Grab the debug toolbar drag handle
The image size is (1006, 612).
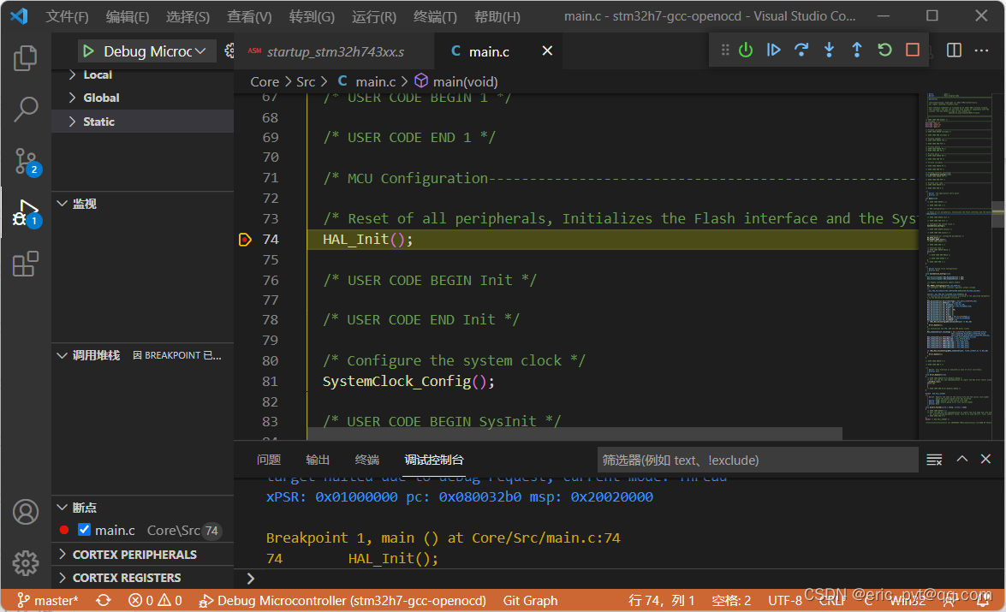pos(725,50)
